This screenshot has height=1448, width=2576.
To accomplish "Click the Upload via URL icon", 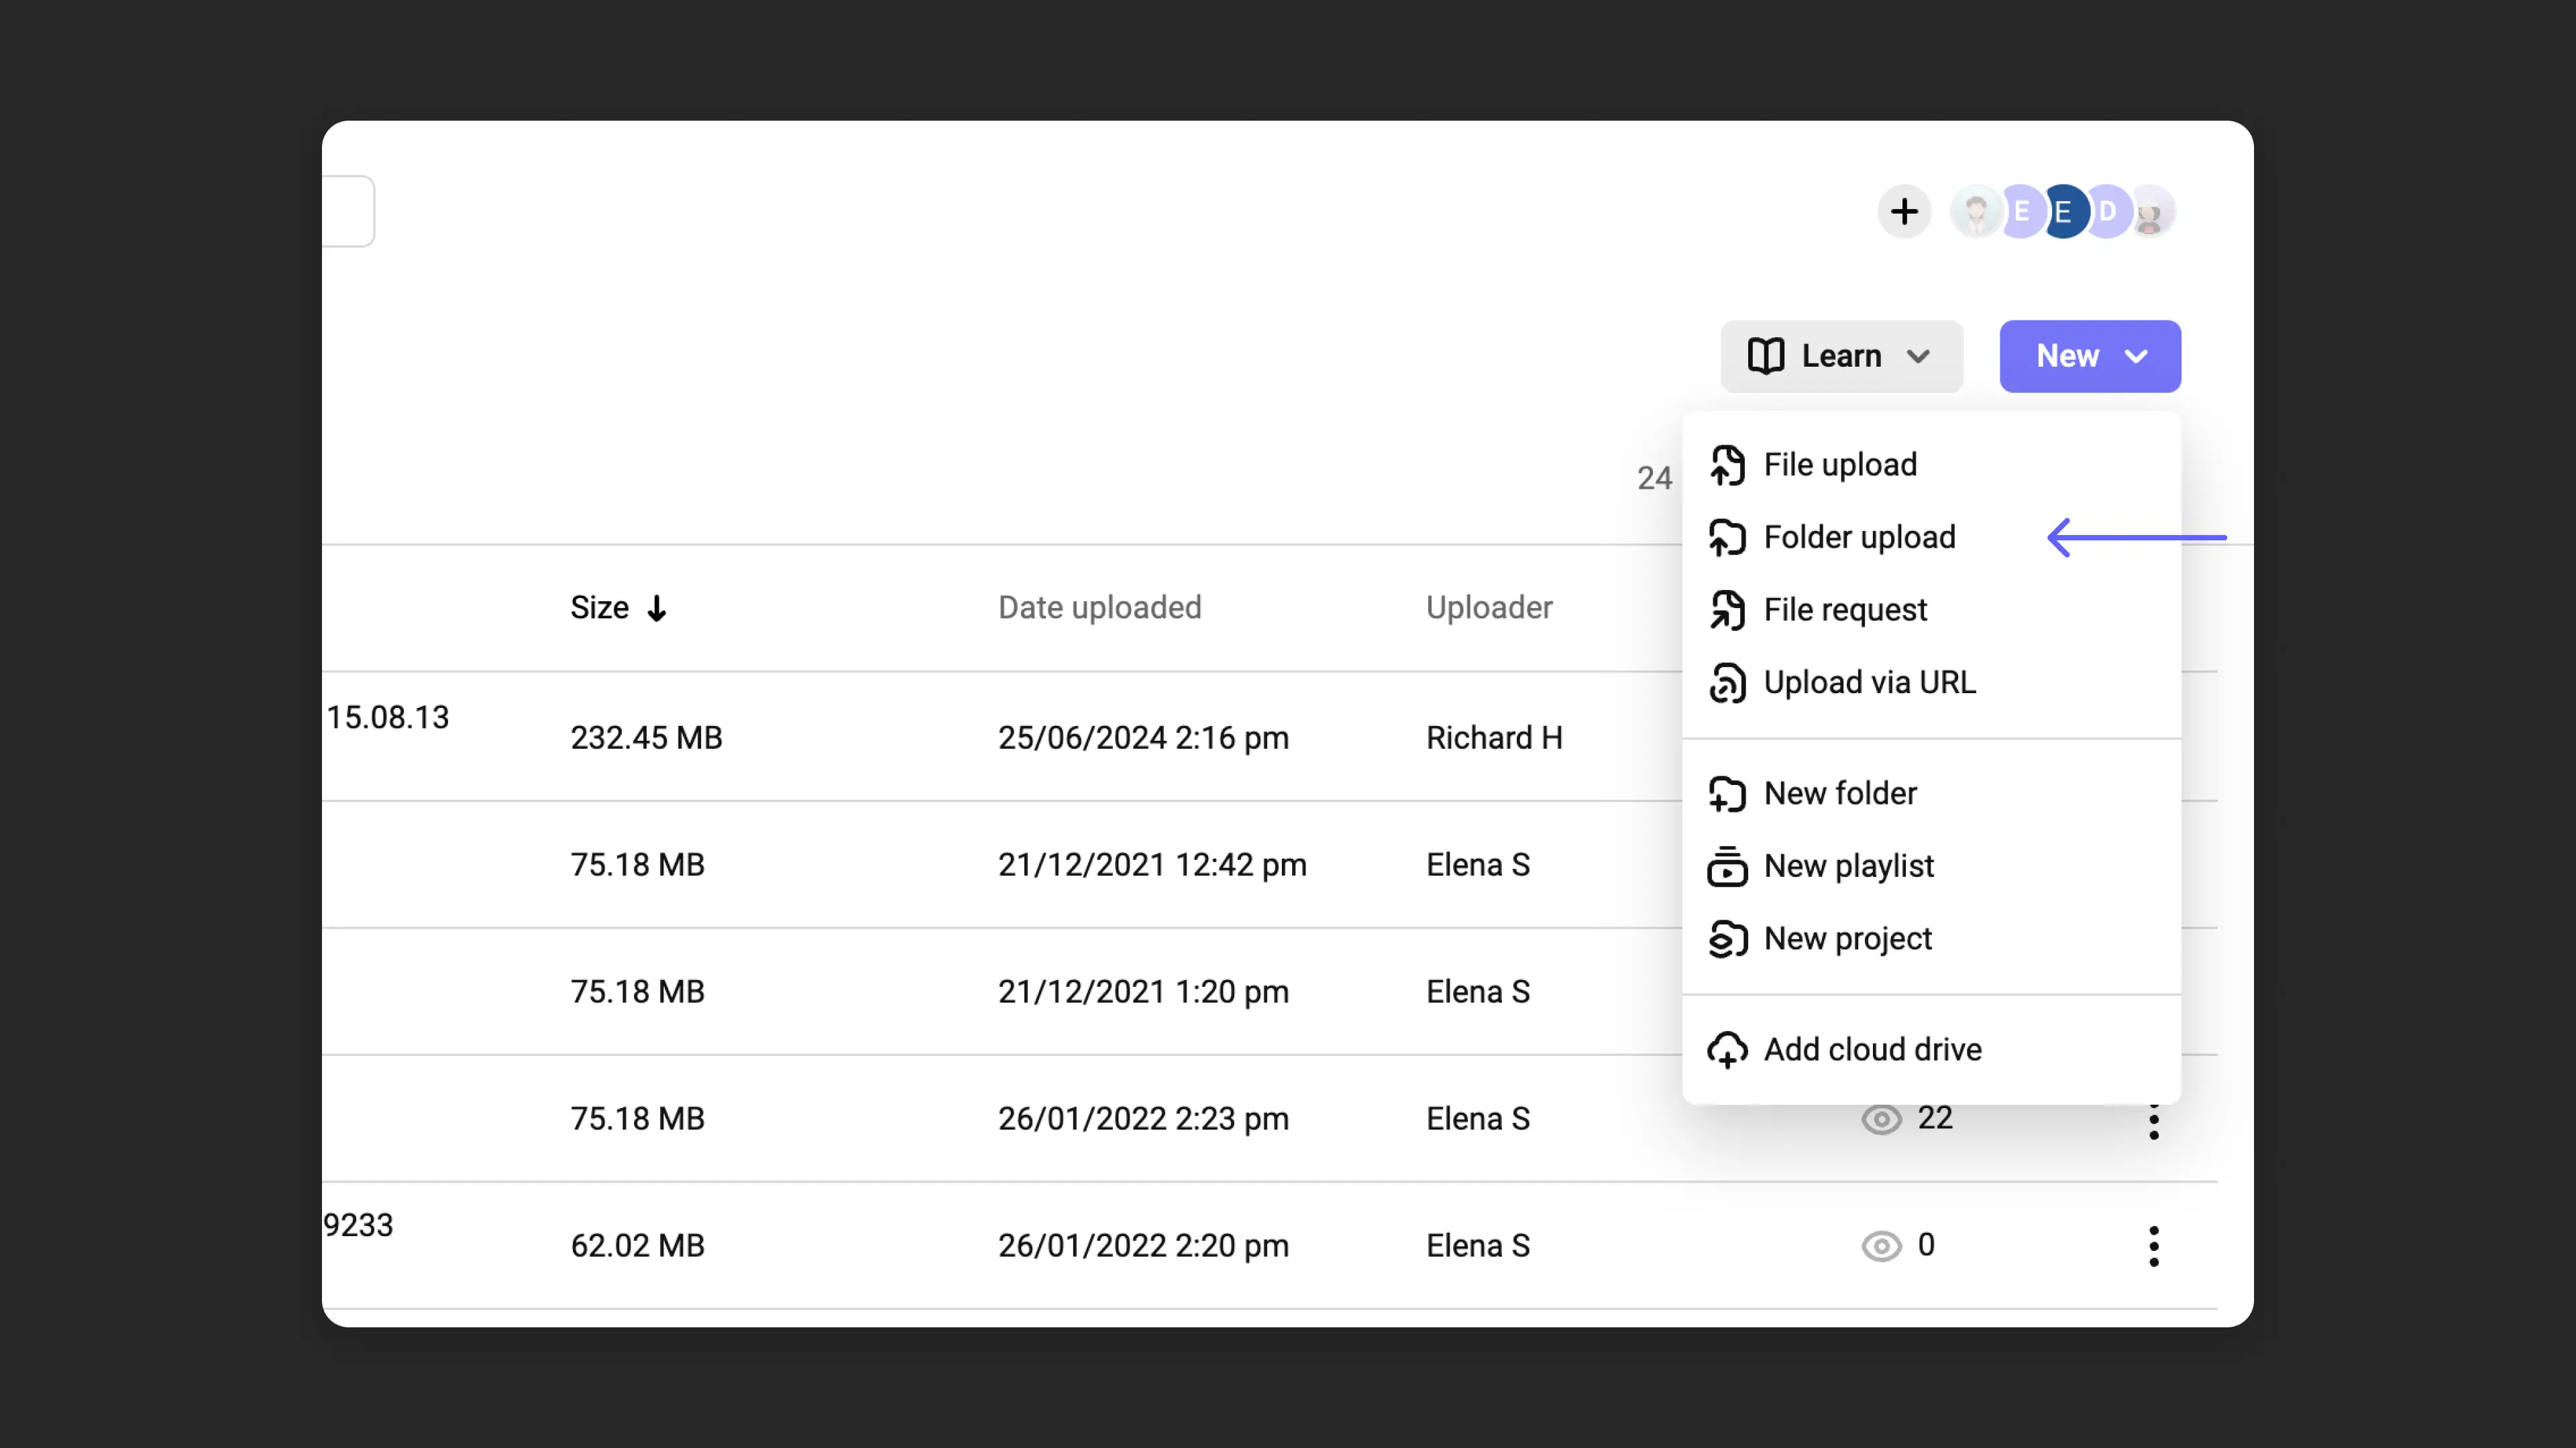I will tap(1727, 684).
